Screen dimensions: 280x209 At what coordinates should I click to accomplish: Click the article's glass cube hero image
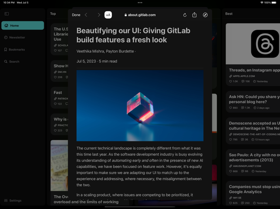[140, 106]
